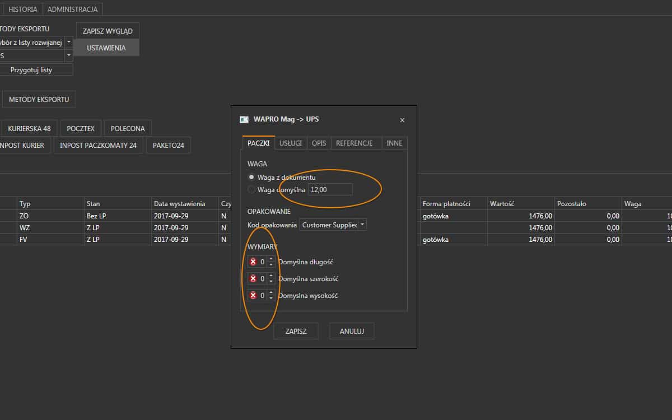672x420 pixels.
Task: Open the Kod opakowania dropdown
Action: (362, 225)
